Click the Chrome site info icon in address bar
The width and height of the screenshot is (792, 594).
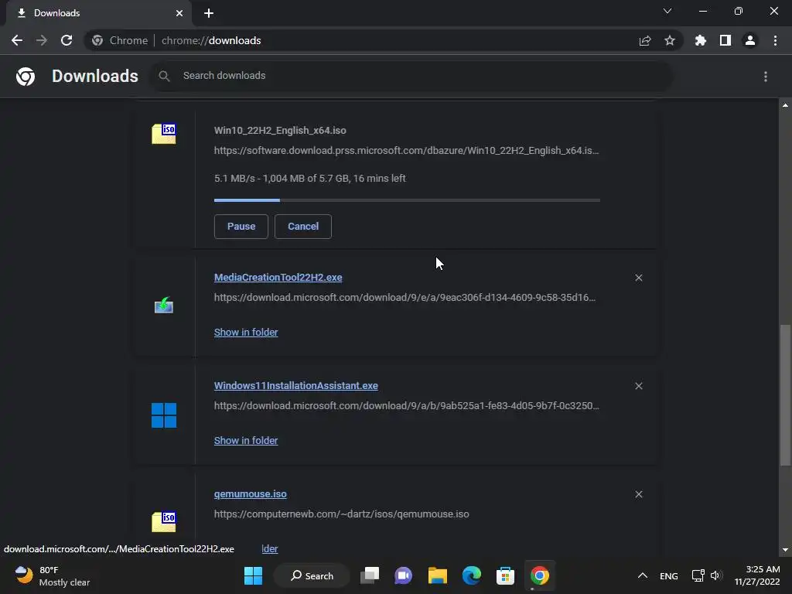click(x=97, y=40)
